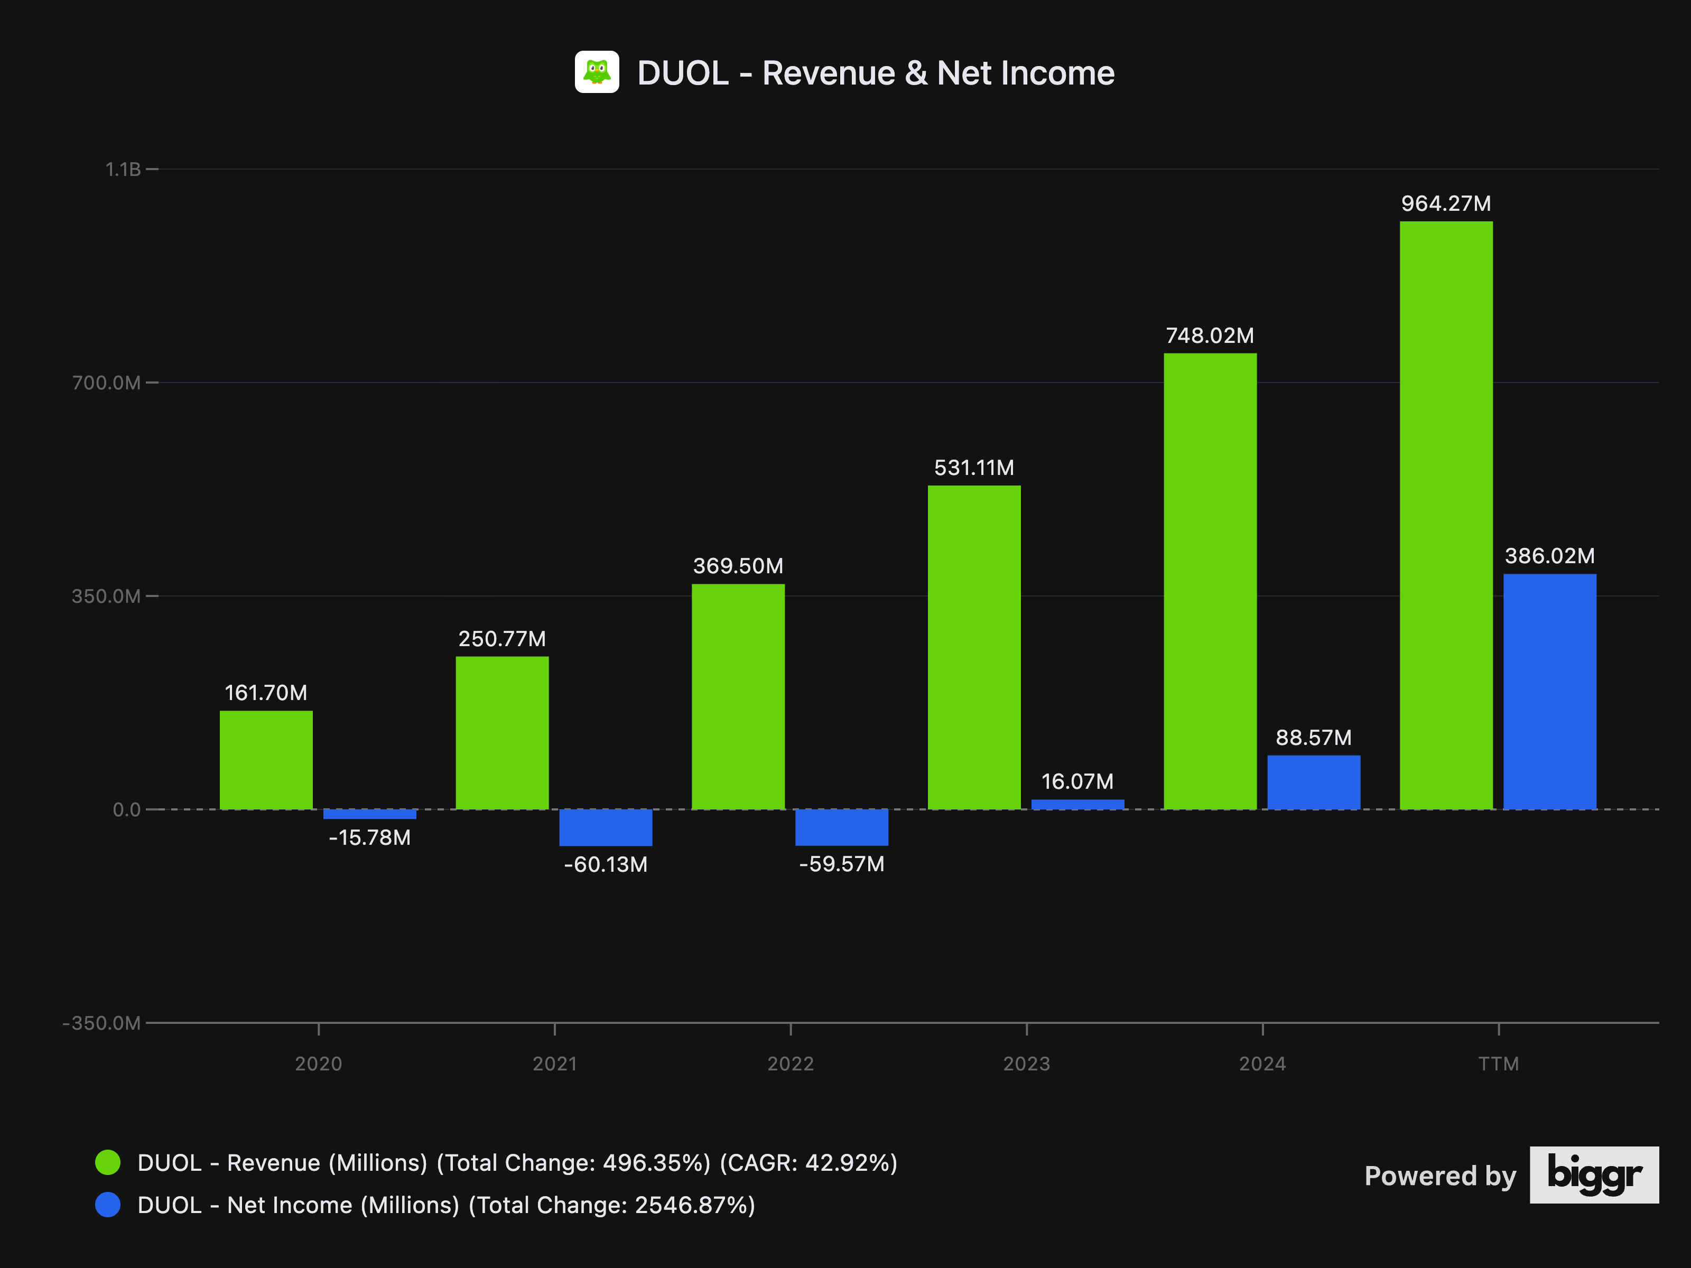The width and height of the screenshot is (1691, 1268).
Task: Toggle the DUOL Net Income legend entry
Action: pos(445,1205)
